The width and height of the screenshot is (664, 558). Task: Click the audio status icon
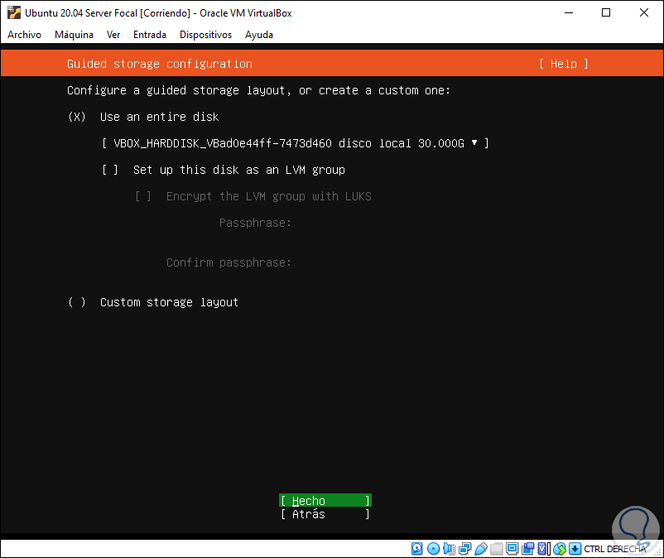450,549
